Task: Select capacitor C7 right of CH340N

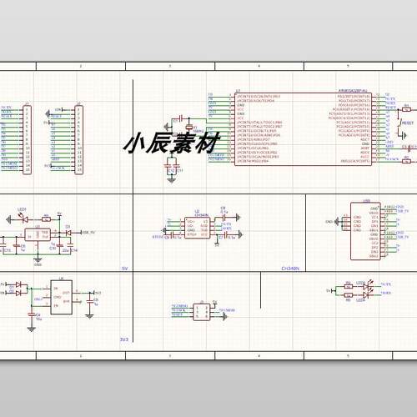Action: [x=225, y=236]
